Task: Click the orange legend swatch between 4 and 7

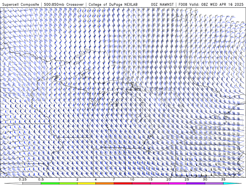Action: point(105,183)
